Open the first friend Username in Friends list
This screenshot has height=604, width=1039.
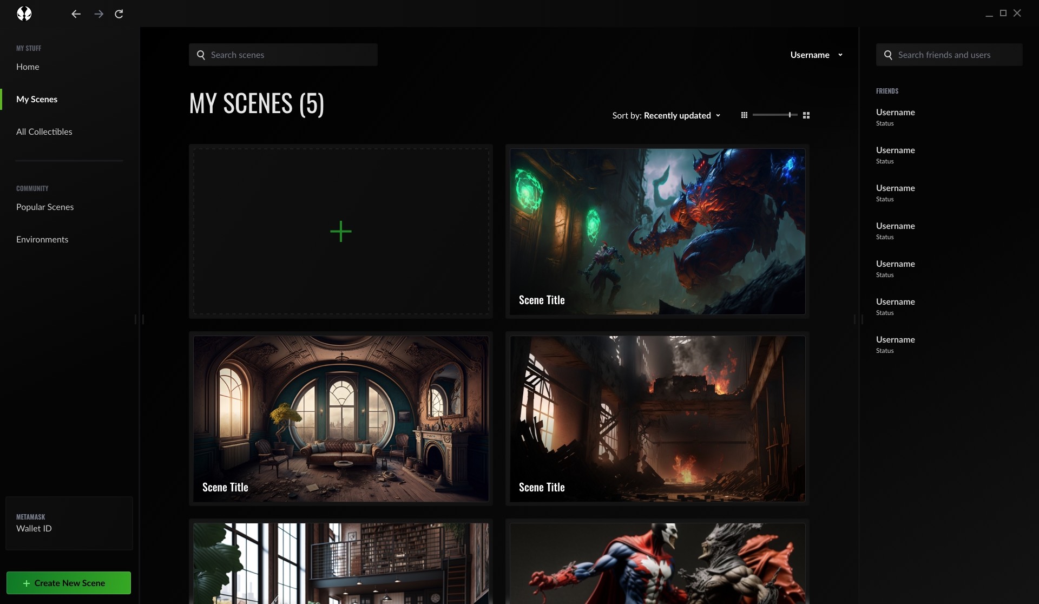pos(896,112)
